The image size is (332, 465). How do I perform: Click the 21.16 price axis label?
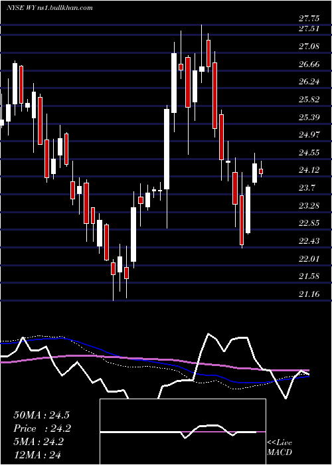[309, 294]
